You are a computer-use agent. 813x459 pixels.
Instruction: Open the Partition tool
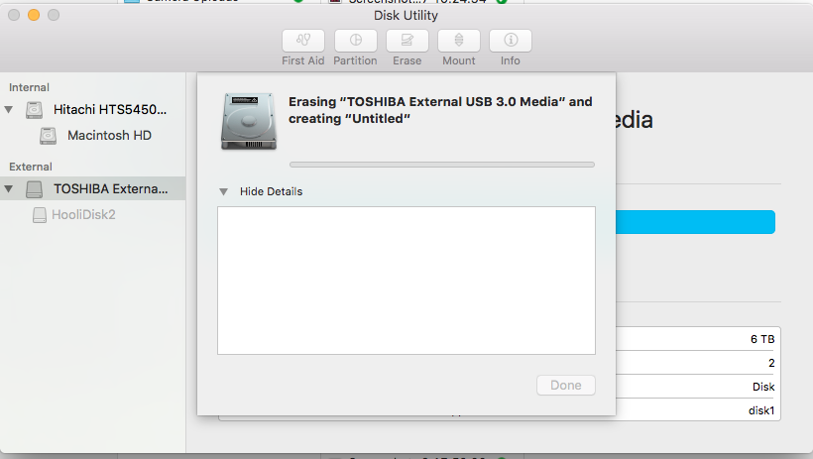[x=355, y=41]
